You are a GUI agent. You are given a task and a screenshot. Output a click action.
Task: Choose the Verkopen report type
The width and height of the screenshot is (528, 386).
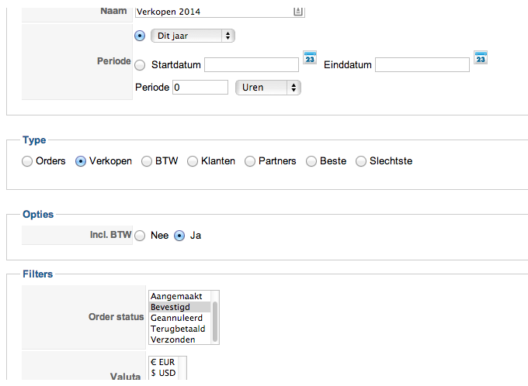(x=81, y=161)
